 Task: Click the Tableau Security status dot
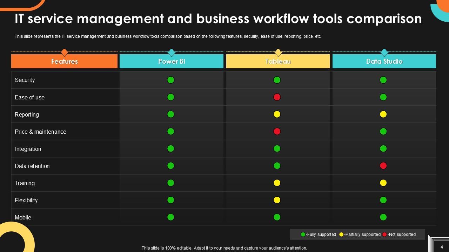(277, 80)
